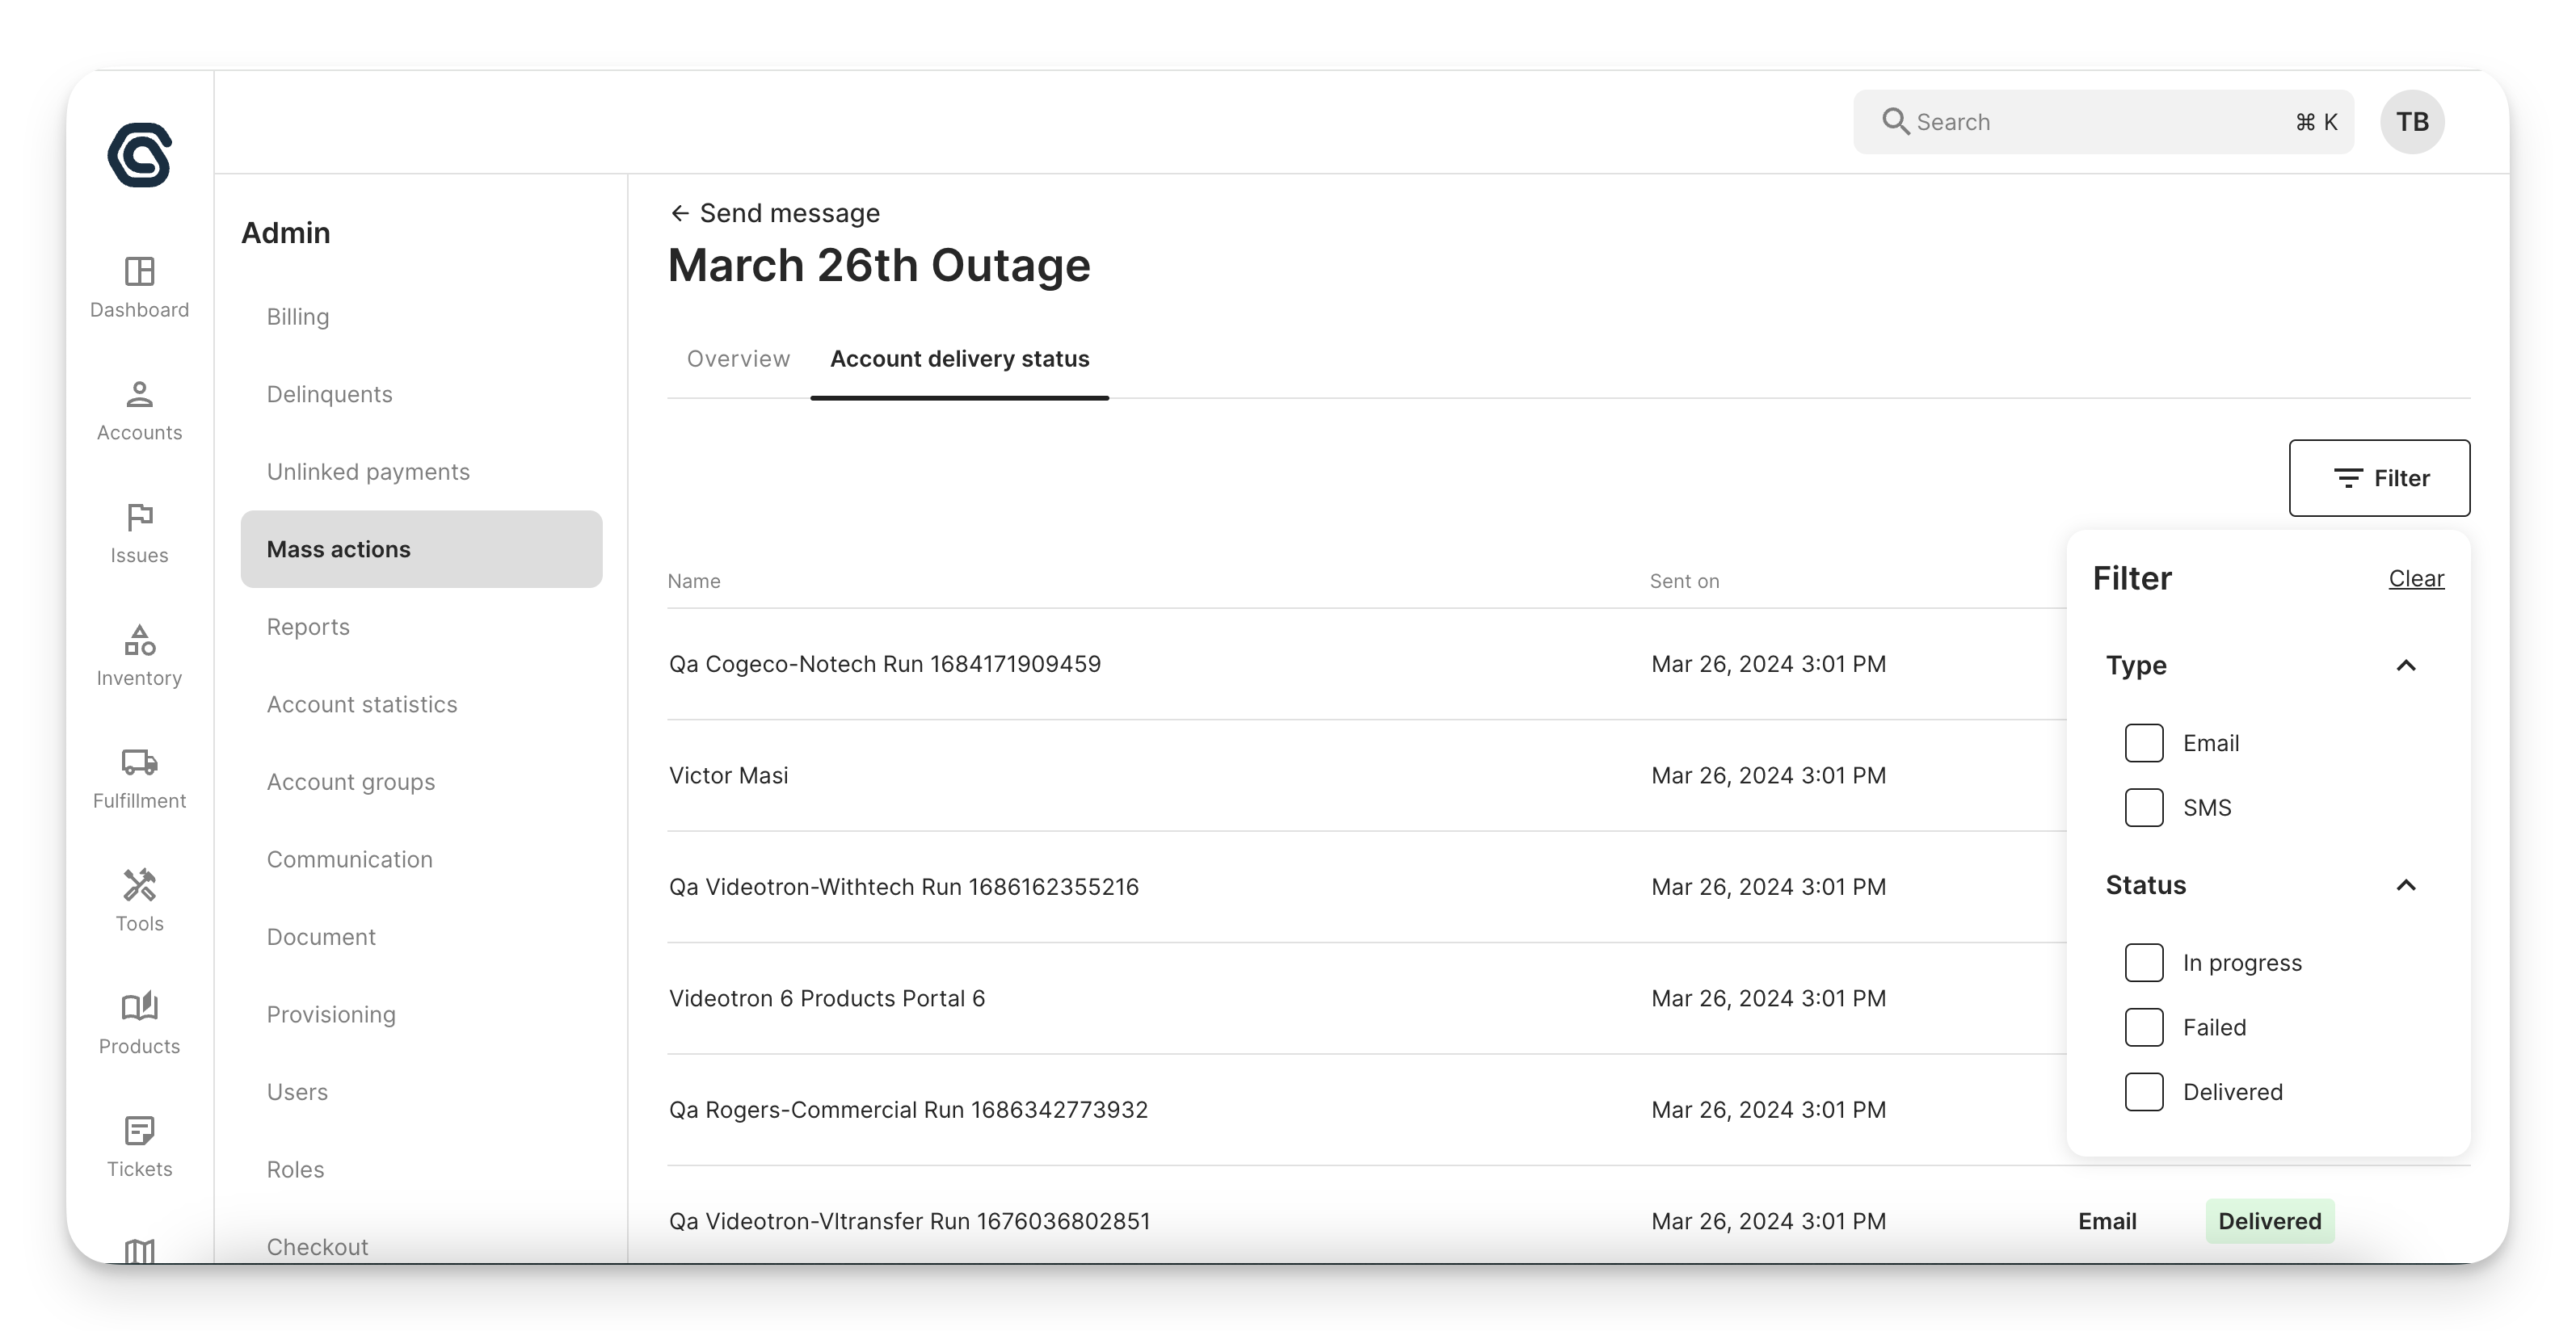Switch to the Overview tab
The height and width of the screenshot is (1331, 2576).
pyautogui.click(x=738, y=359)
